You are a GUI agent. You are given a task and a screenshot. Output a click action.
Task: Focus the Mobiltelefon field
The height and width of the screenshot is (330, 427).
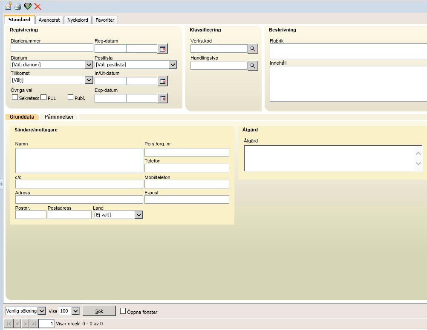click(x=187, y=184)
